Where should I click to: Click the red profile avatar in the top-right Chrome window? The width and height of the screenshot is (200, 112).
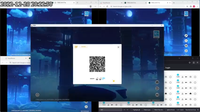click(x=194, y=6)
